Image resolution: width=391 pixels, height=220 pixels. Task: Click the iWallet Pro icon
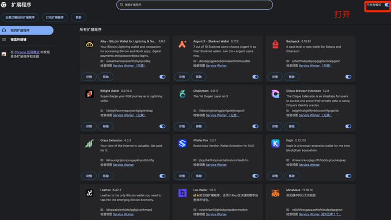click(183, 144)
